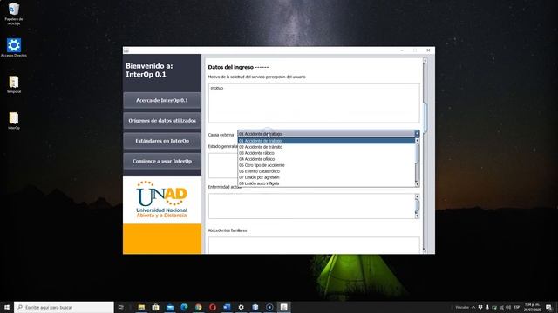Launch Microsoft Edge from the taskbar
Image resolution: width=558 pixels, height=313 pixels.
click(184, 307)
